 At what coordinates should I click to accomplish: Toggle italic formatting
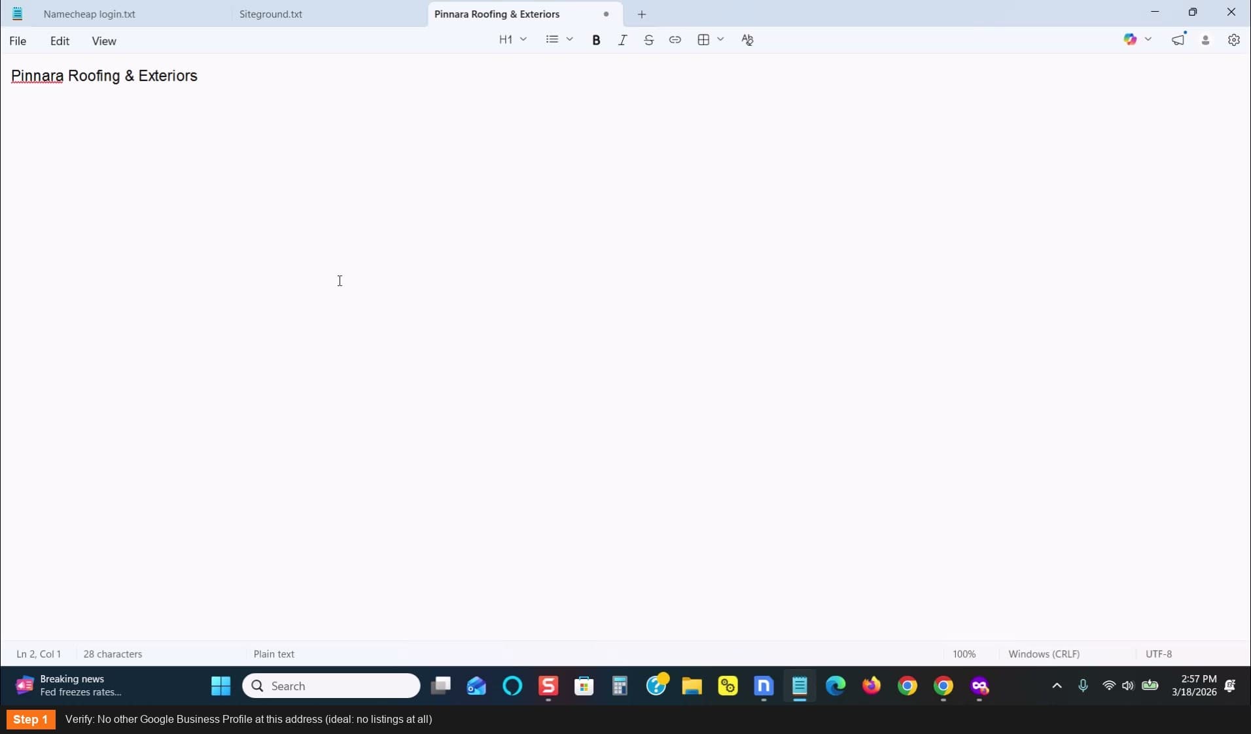click(x=622, y=40)
